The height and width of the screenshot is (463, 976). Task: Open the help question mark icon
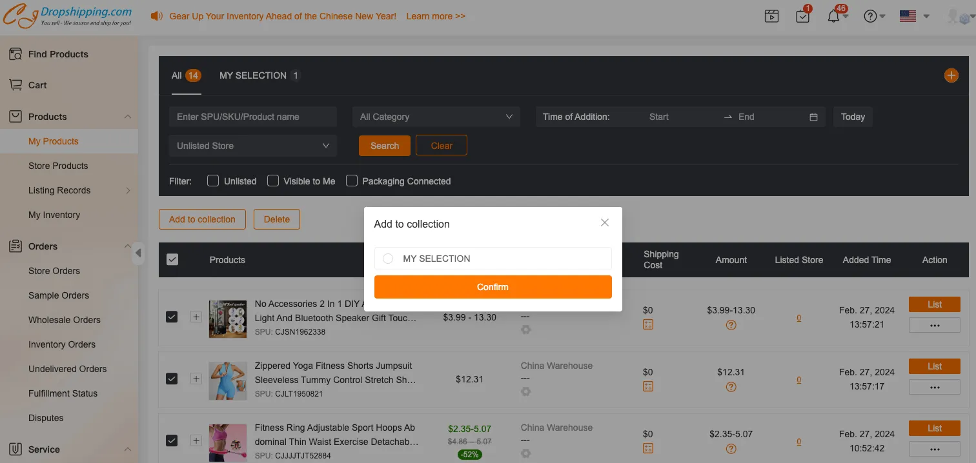coord(870,17)
